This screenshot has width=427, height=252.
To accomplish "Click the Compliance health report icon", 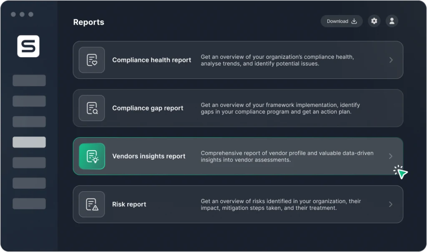I will click(x=92, y=60).
